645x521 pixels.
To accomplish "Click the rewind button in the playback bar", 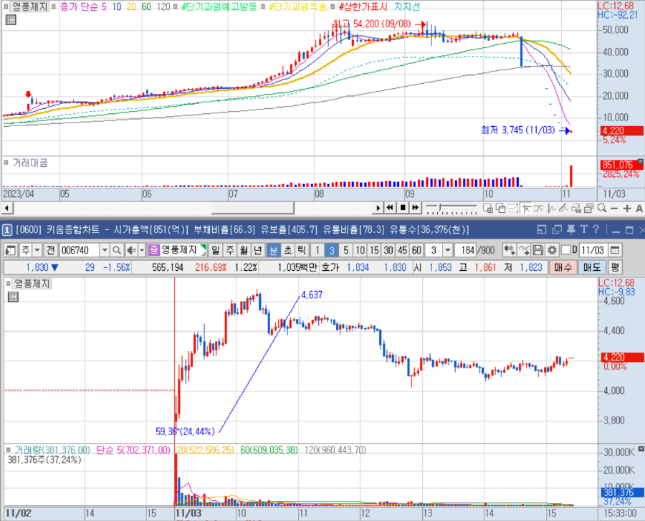I will 389,208.
